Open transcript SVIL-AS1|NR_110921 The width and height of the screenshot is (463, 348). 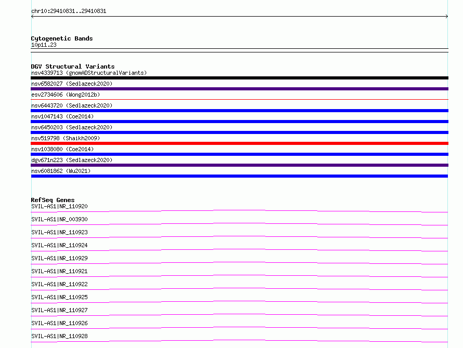pos(59,271)
